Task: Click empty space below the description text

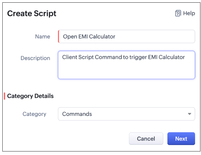Action: tap(126, 70)
